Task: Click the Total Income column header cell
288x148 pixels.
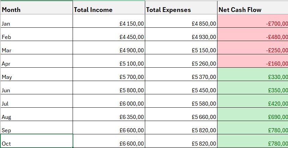Action: click(109, 10)
